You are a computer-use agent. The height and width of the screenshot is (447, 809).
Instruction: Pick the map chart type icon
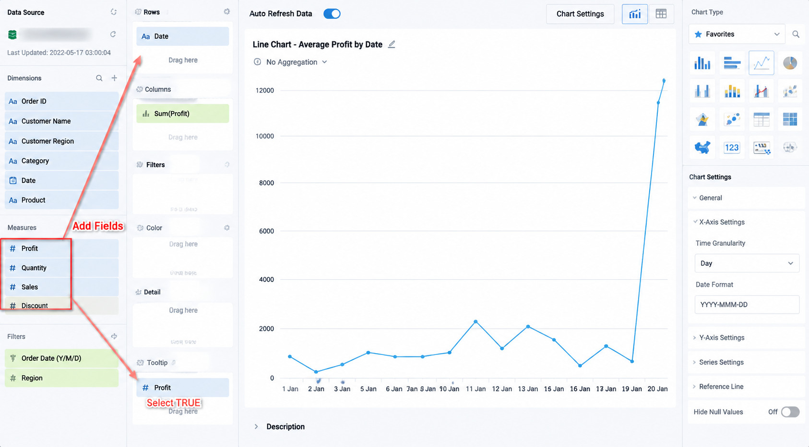[x=702, y=147]
